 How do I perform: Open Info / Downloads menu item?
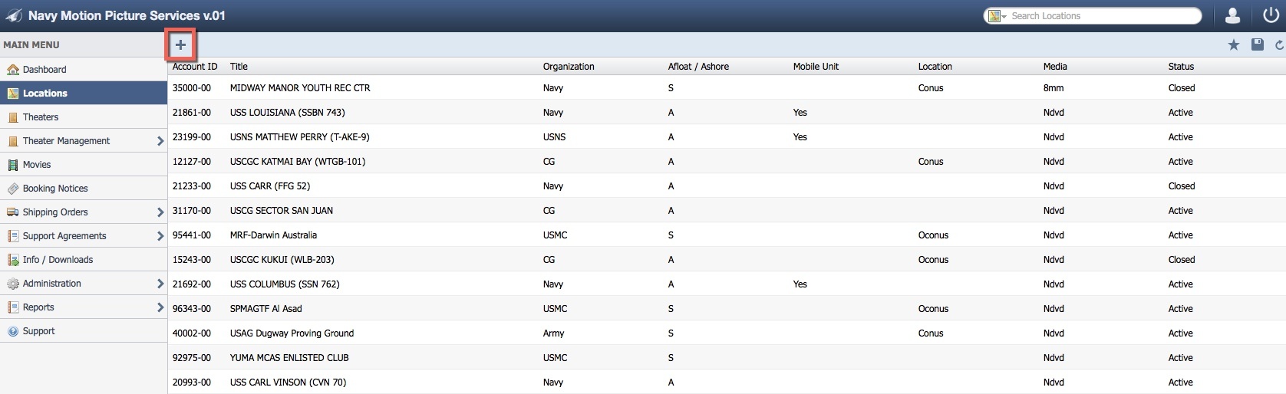point(58,260)
